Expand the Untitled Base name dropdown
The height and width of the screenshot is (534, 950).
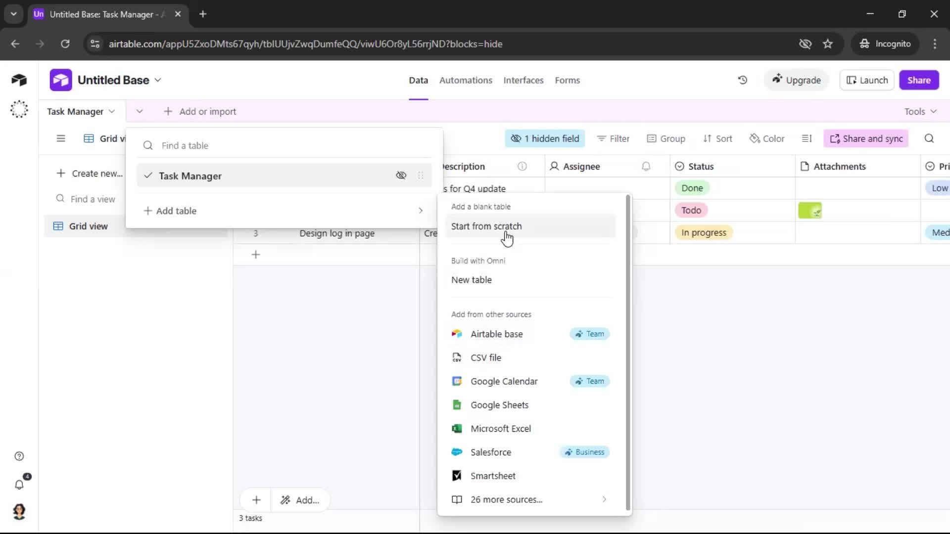(x=158, y=80)
